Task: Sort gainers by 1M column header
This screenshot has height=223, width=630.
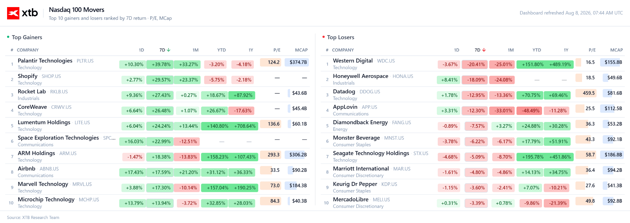Action: coord(195,50)
